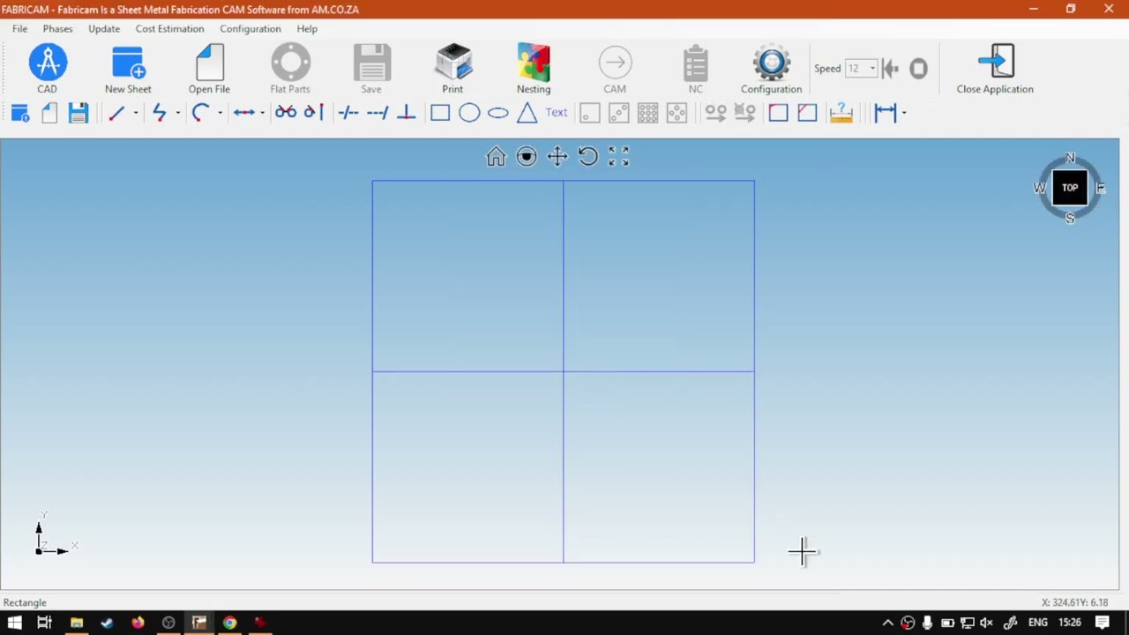
Task: Open the Speed dropdown box
Action: pyautogui.click(x=861, y=68)
